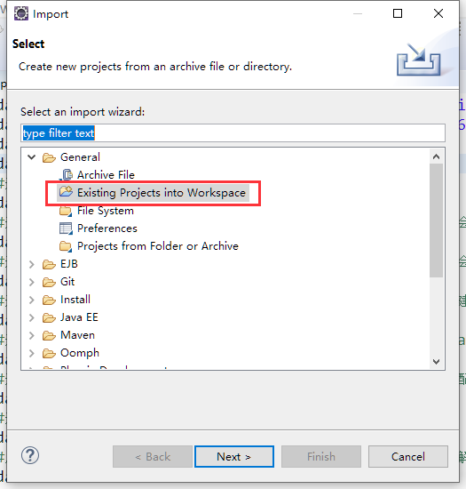Expand the Git category
This screenshot has height=489, width=466.
pos(31,282)
